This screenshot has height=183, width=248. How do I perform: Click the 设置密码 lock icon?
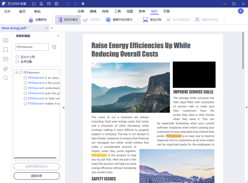coord(31,20)
